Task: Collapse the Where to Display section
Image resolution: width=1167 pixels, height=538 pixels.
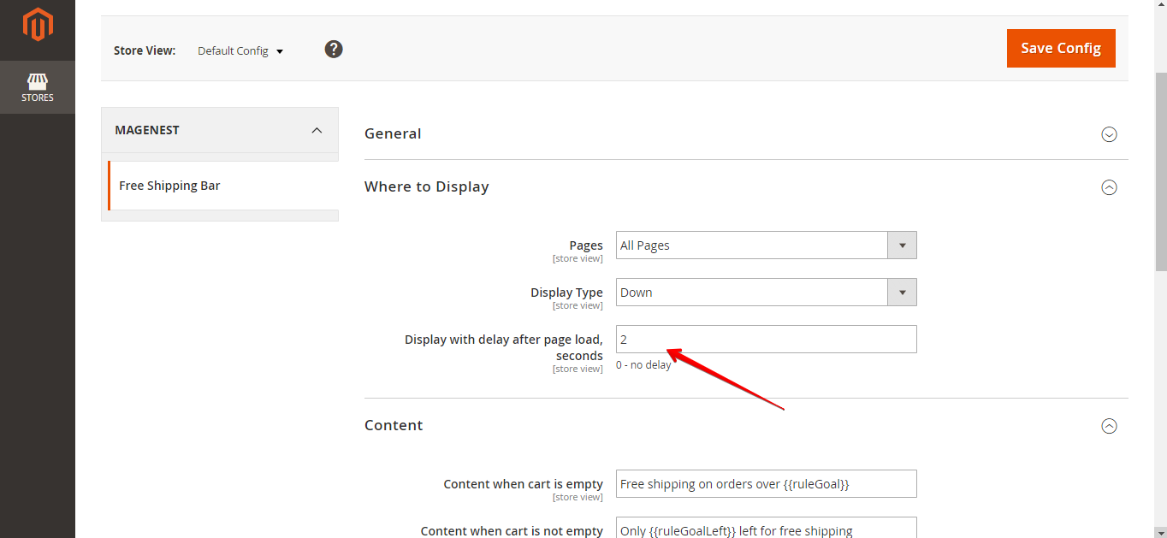Action: (1109, 187)
